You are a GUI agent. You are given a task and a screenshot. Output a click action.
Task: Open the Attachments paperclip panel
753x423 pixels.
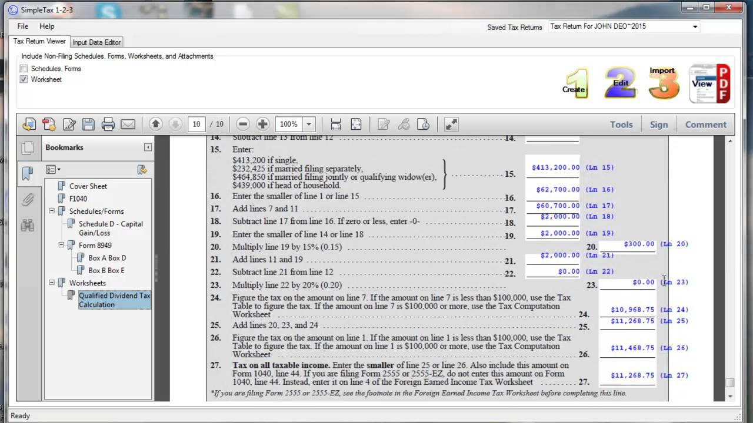coord(28,200)
